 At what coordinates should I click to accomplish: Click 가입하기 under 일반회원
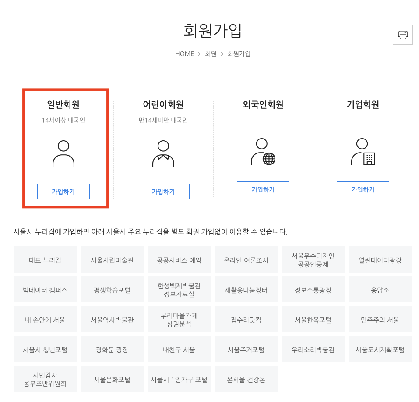63,192
